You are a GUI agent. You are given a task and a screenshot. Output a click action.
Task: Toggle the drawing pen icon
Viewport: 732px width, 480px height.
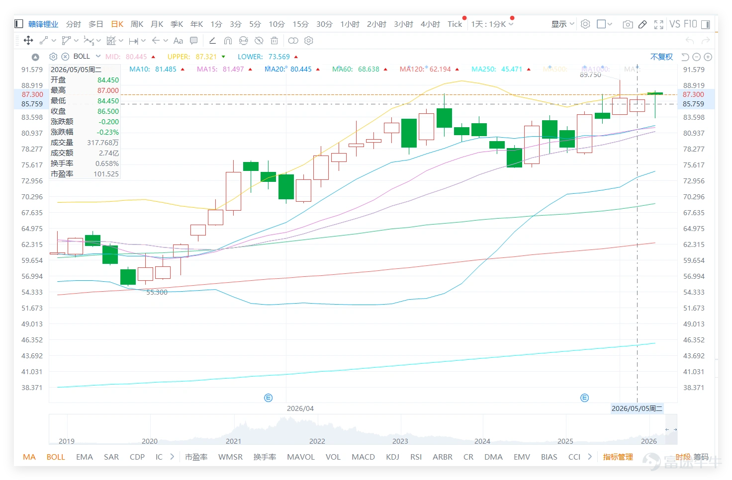click(642, 24)
